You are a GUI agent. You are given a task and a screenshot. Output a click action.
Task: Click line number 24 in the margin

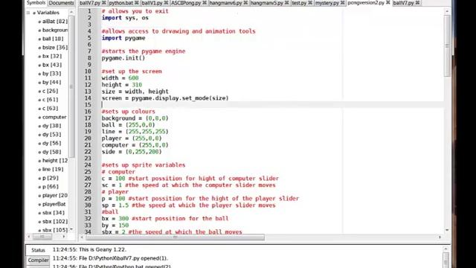pos(88,165)
